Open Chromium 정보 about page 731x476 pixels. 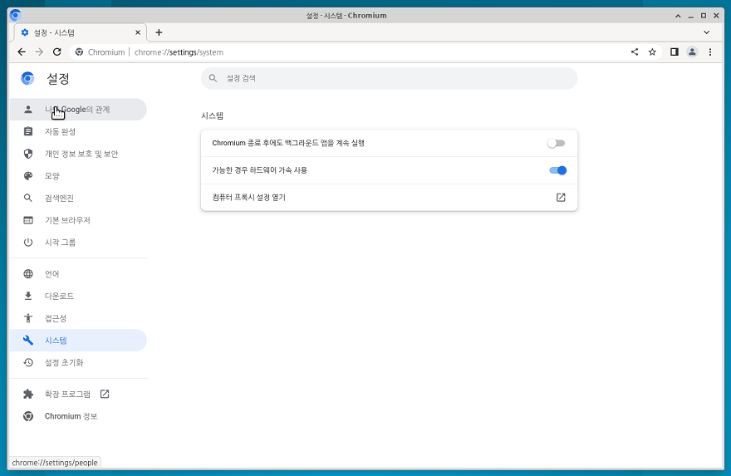[78, 416]
